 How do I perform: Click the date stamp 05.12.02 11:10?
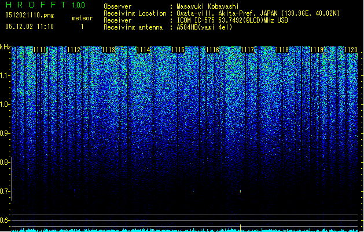pos(30,27)
